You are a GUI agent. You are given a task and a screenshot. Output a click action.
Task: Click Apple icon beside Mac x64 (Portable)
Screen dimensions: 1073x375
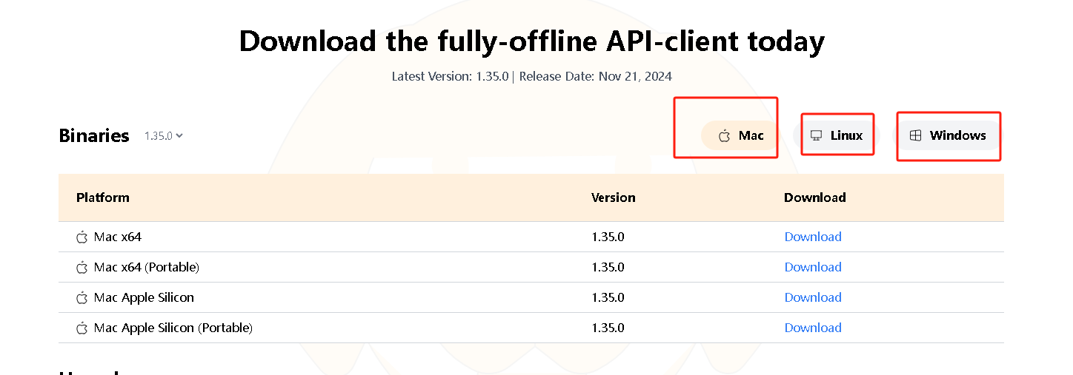click(82, 268)
